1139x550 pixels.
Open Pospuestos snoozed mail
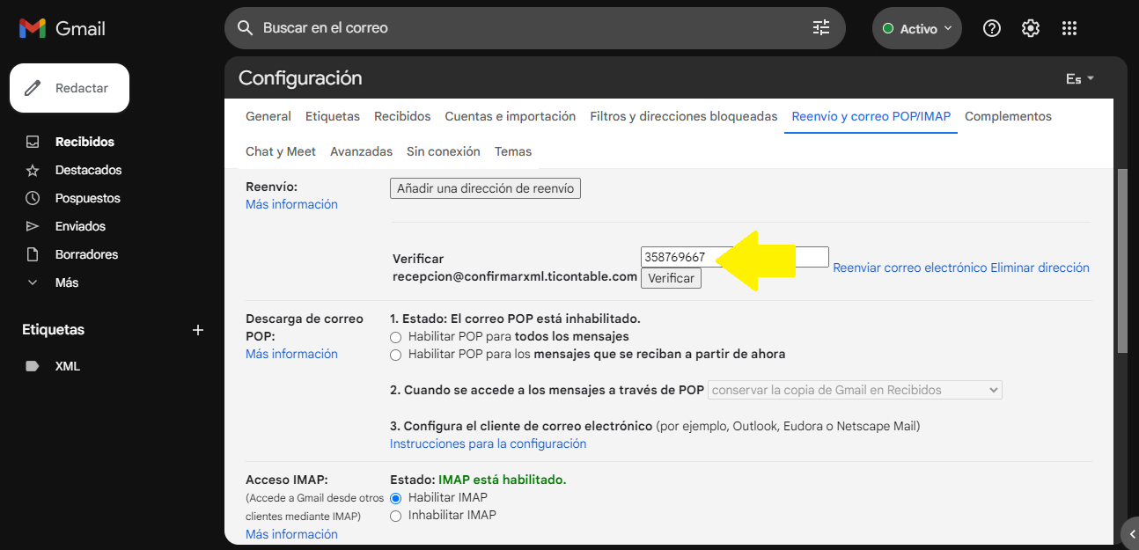(x=87, y=198)
